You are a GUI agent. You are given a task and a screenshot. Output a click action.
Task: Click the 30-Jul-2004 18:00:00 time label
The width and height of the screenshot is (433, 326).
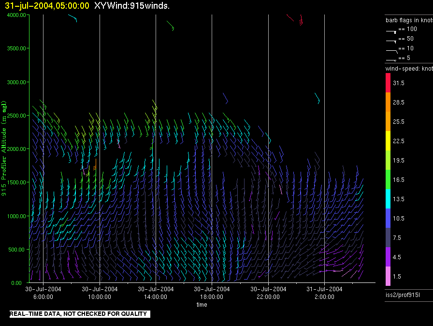[x=212, y=293]
